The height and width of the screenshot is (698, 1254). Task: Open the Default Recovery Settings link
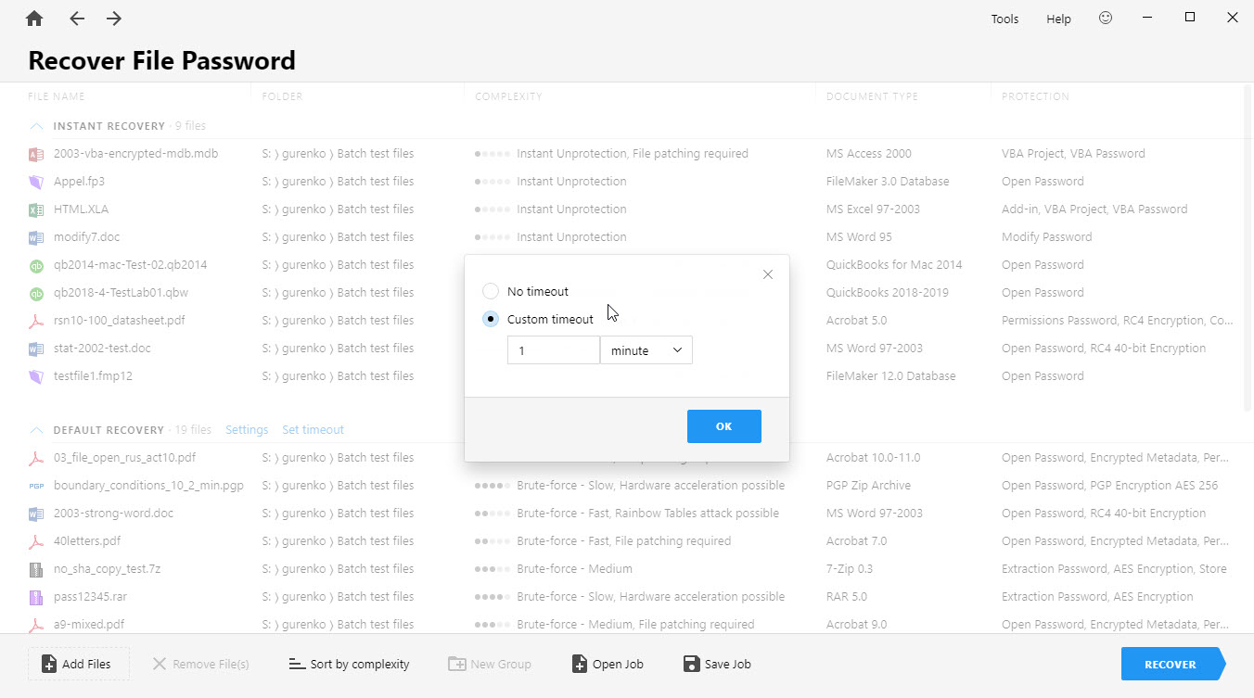pyautogui.click(x=247, y=430)
